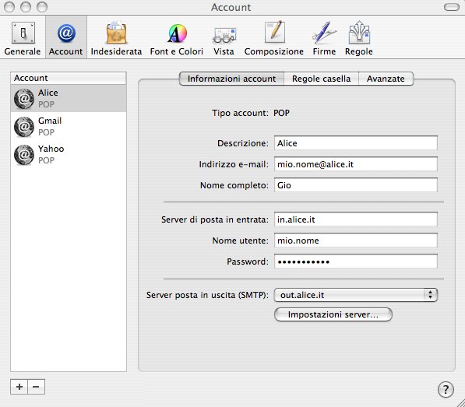Click the help question mark button

[x=446, y=389]
